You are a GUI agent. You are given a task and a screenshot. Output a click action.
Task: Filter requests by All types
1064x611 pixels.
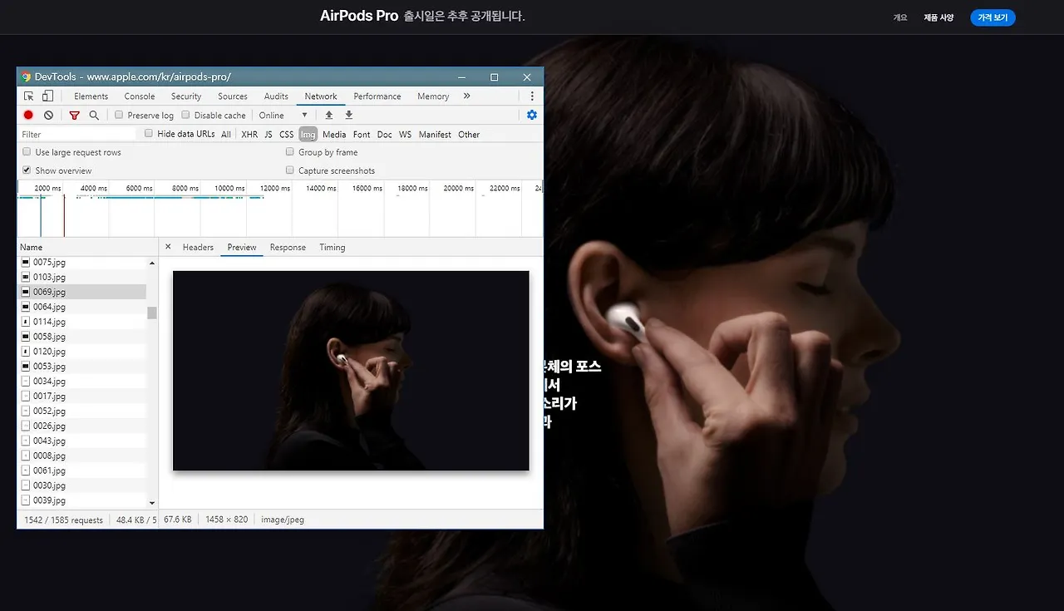click(x=226, y=135)
